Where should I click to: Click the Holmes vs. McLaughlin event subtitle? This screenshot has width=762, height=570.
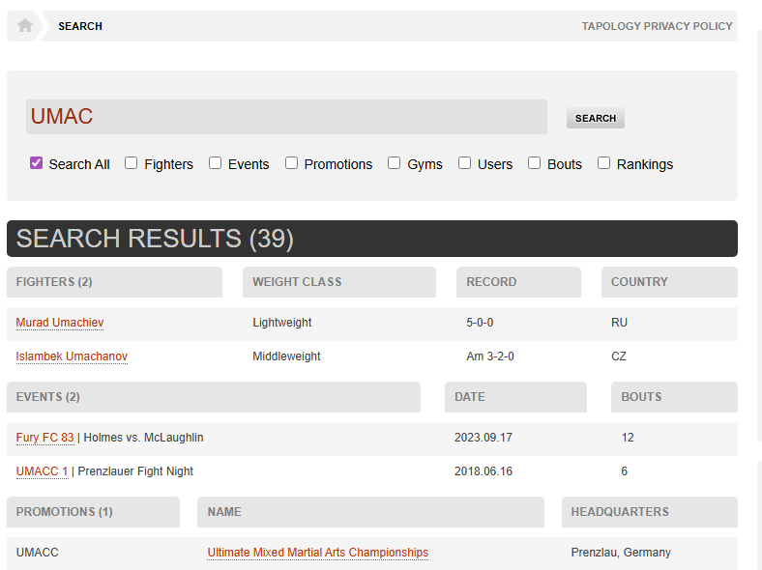(x=143, y=438)
